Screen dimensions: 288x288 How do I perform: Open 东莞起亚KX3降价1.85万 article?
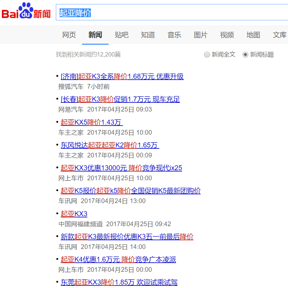(119, 282)
